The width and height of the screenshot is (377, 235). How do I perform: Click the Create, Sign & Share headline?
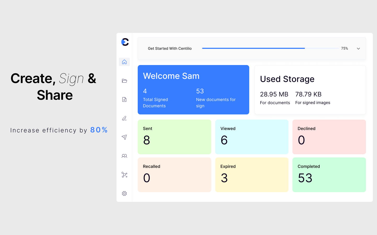pyautogui.click(x=54, y=87)
